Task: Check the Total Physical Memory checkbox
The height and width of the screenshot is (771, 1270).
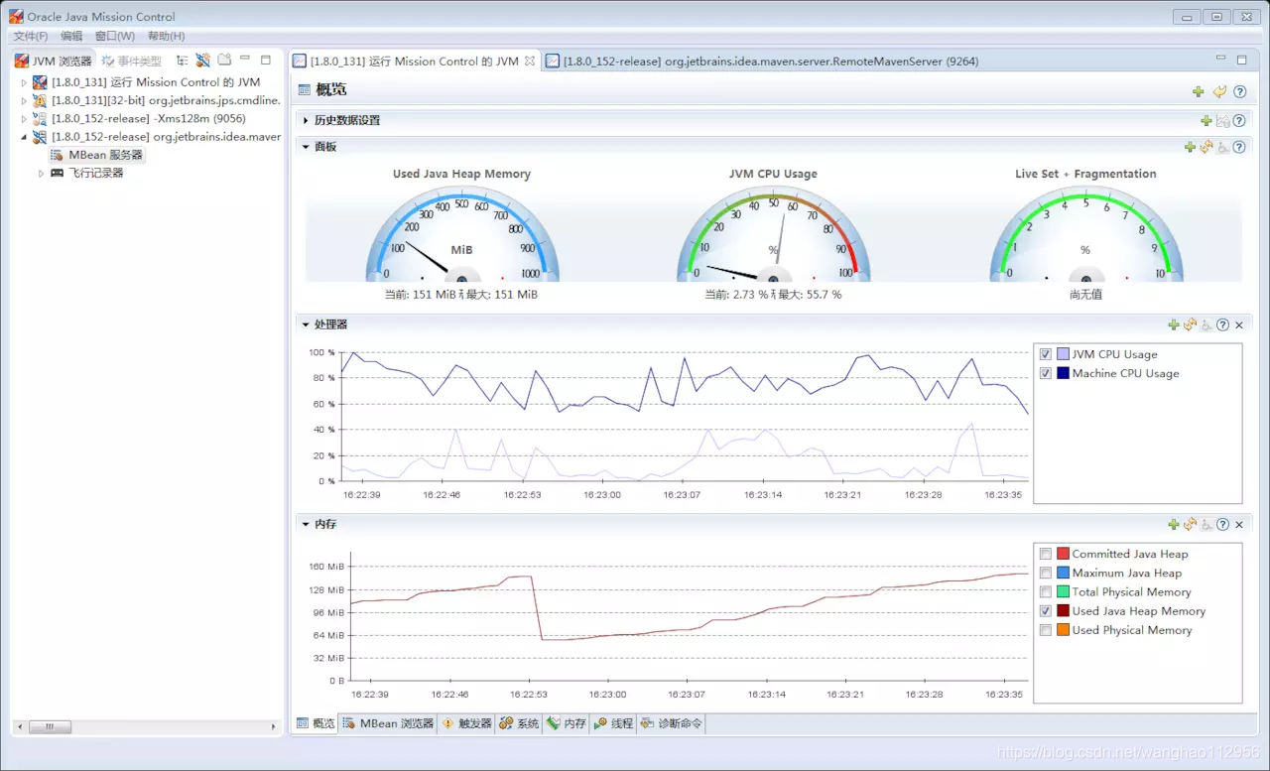Action: pos(1046,591)
